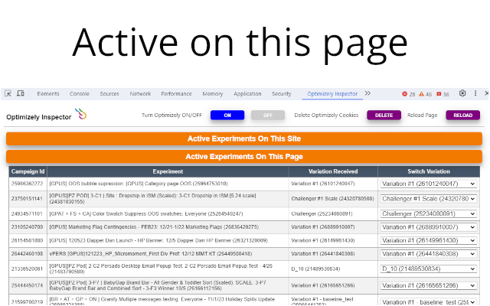Screen dimensions: 490x306
Task: Switch to the Security tab
Action: click(281, 93)
